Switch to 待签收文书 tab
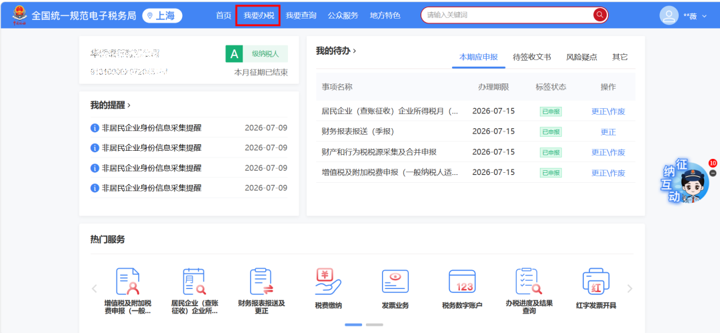The width and height of the screenshot is (720, 333). 532,57
